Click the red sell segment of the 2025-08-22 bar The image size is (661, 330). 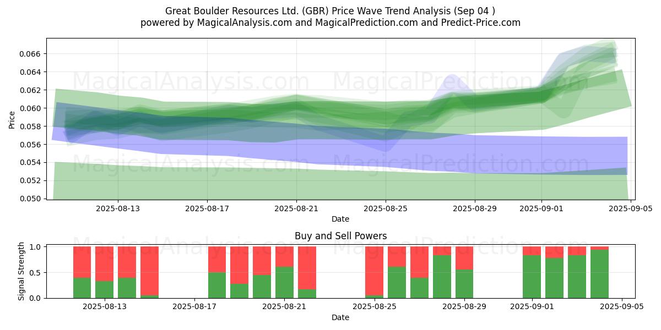coord(307,268)
